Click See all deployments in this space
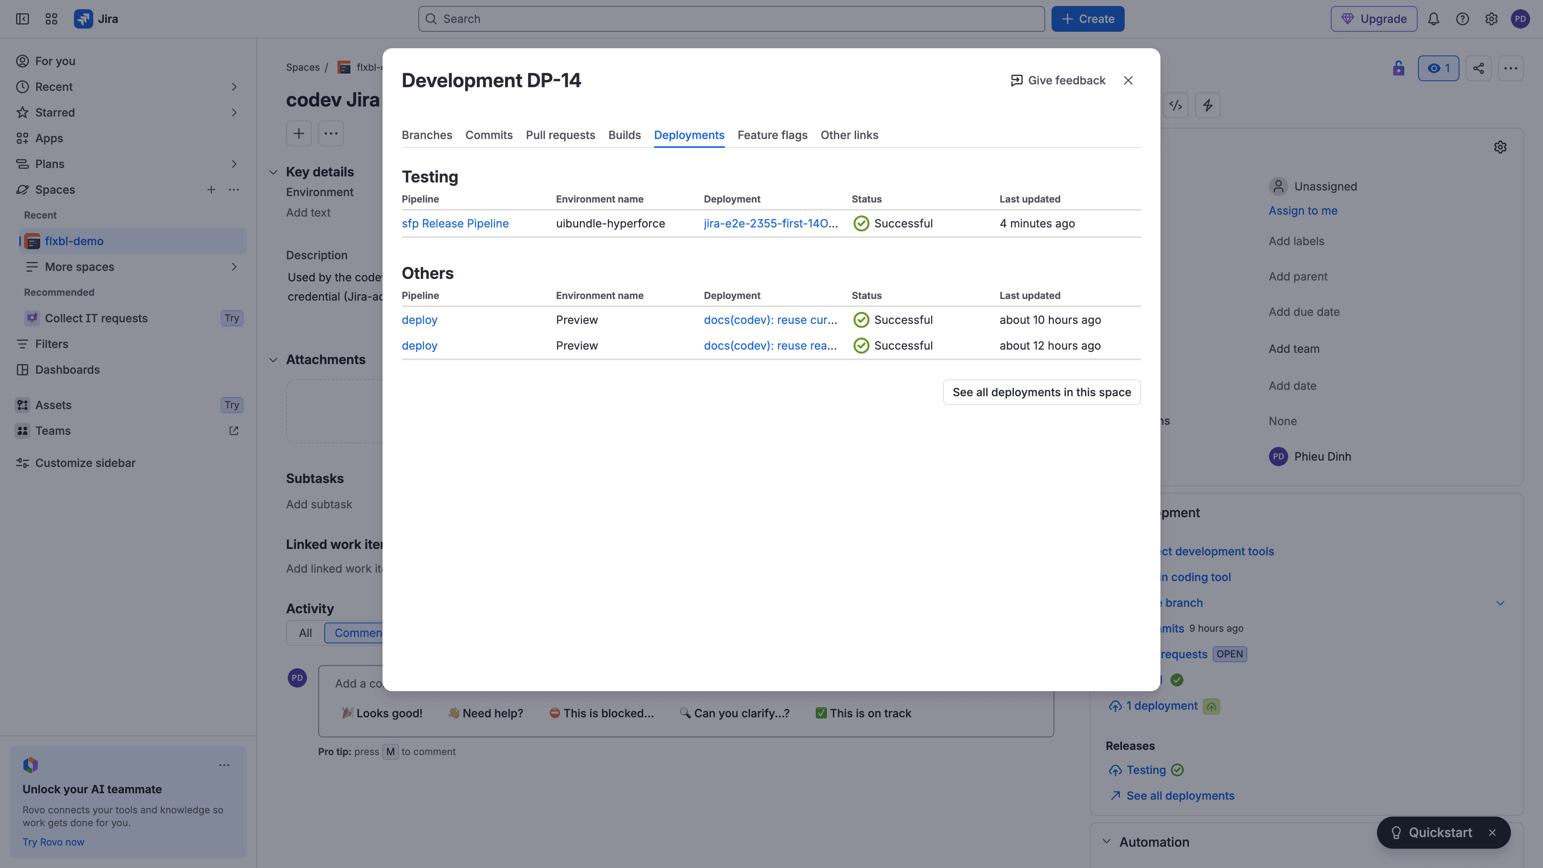This screenshot has height=868, width=1543. 1042,392
